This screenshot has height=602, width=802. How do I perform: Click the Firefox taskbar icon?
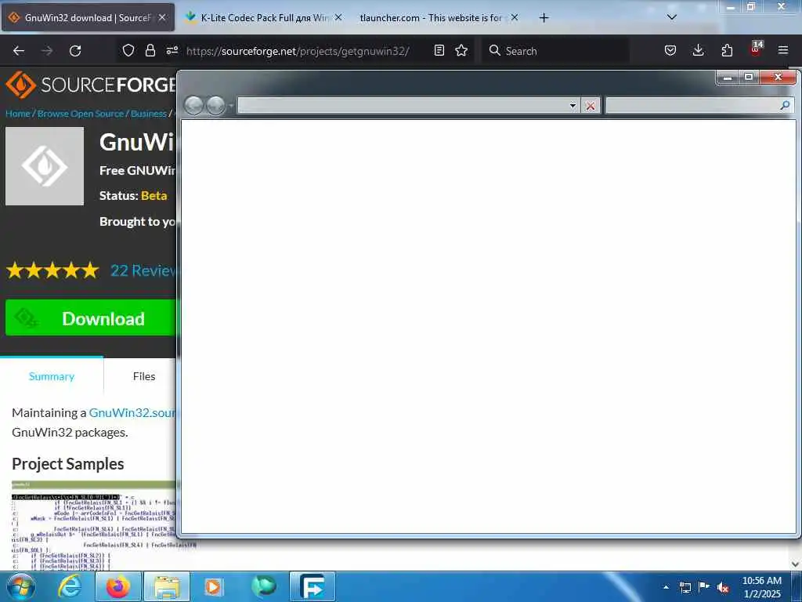click(117, 586)
